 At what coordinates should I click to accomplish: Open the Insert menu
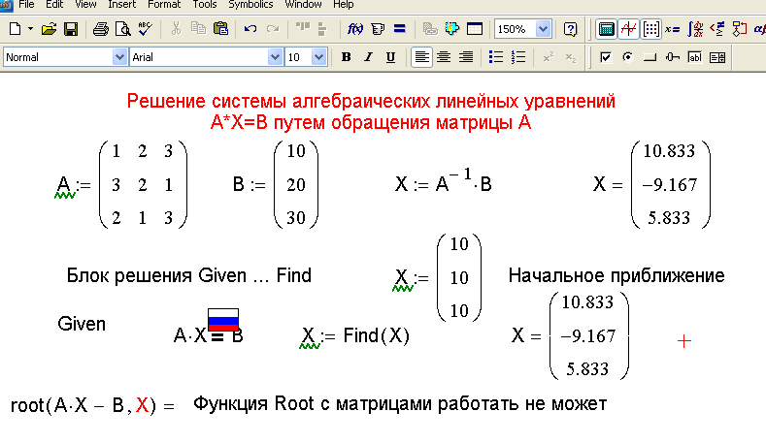pos(121,5)
